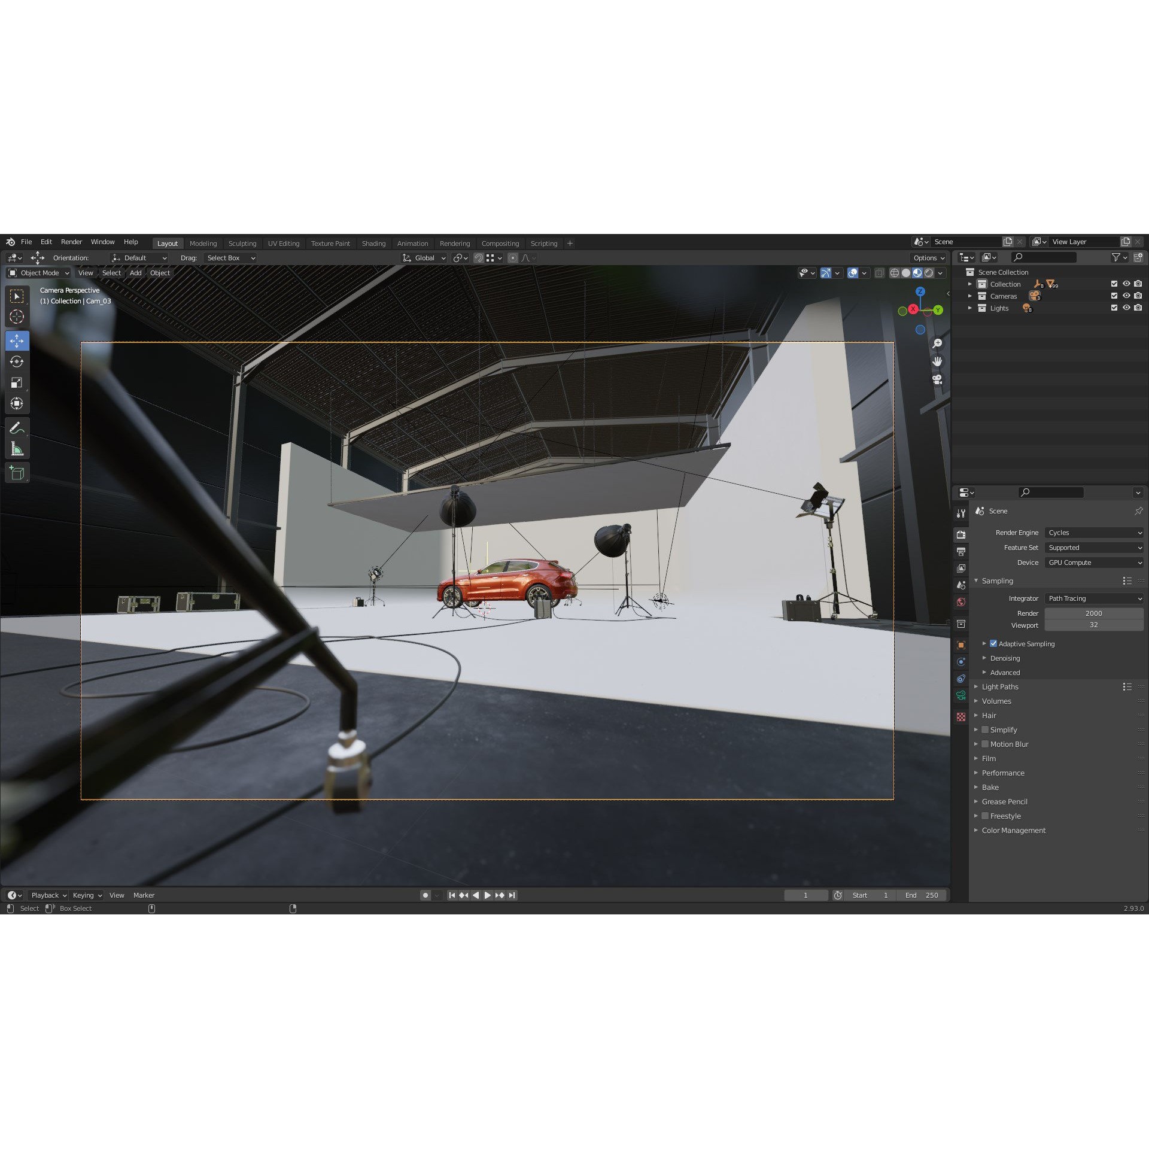Adjust the Viewport samples slider
Image resolution: width=1149 pixels, height=1149 pixels.
1094,625
